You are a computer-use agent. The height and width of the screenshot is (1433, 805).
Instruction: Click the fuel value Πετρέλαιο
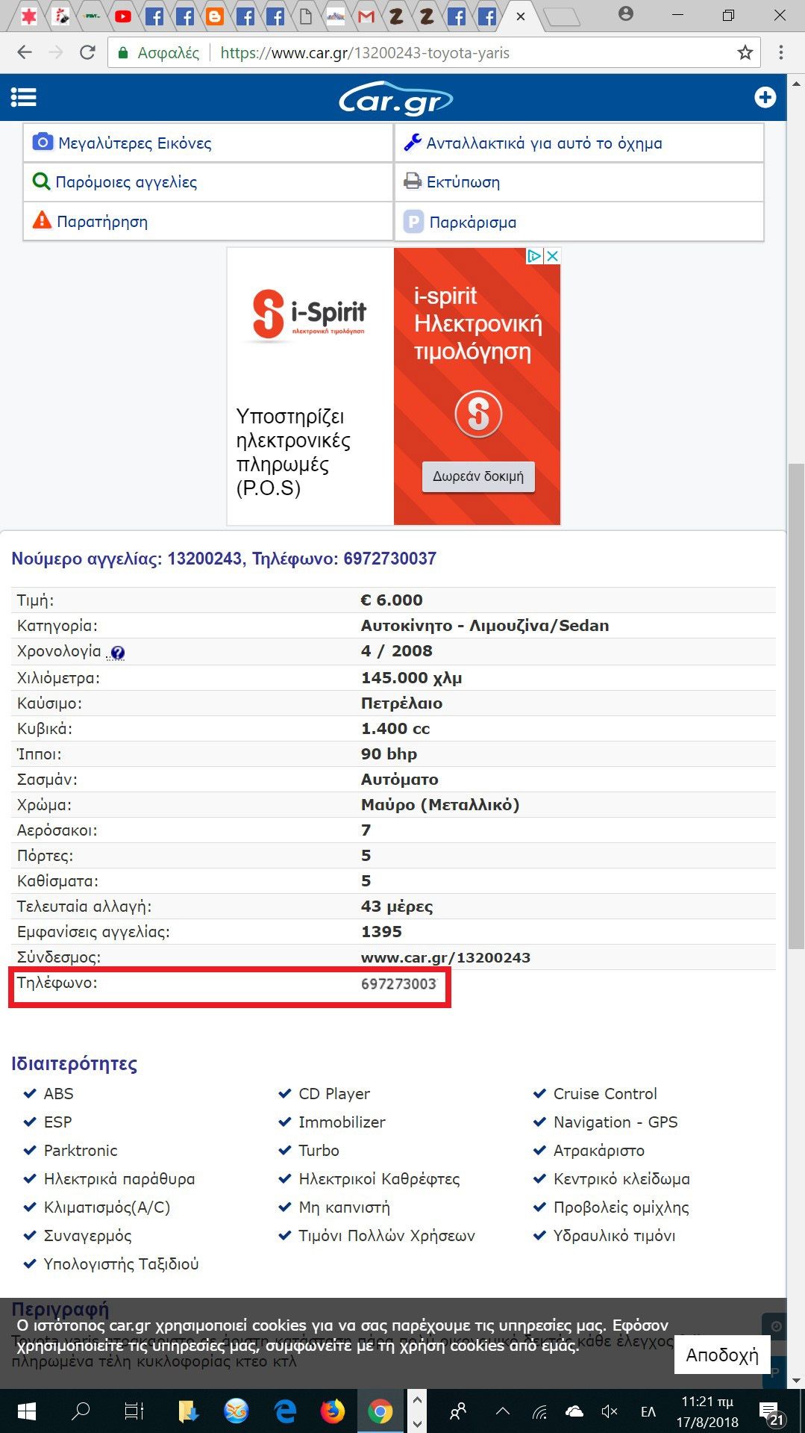(401, 703)
